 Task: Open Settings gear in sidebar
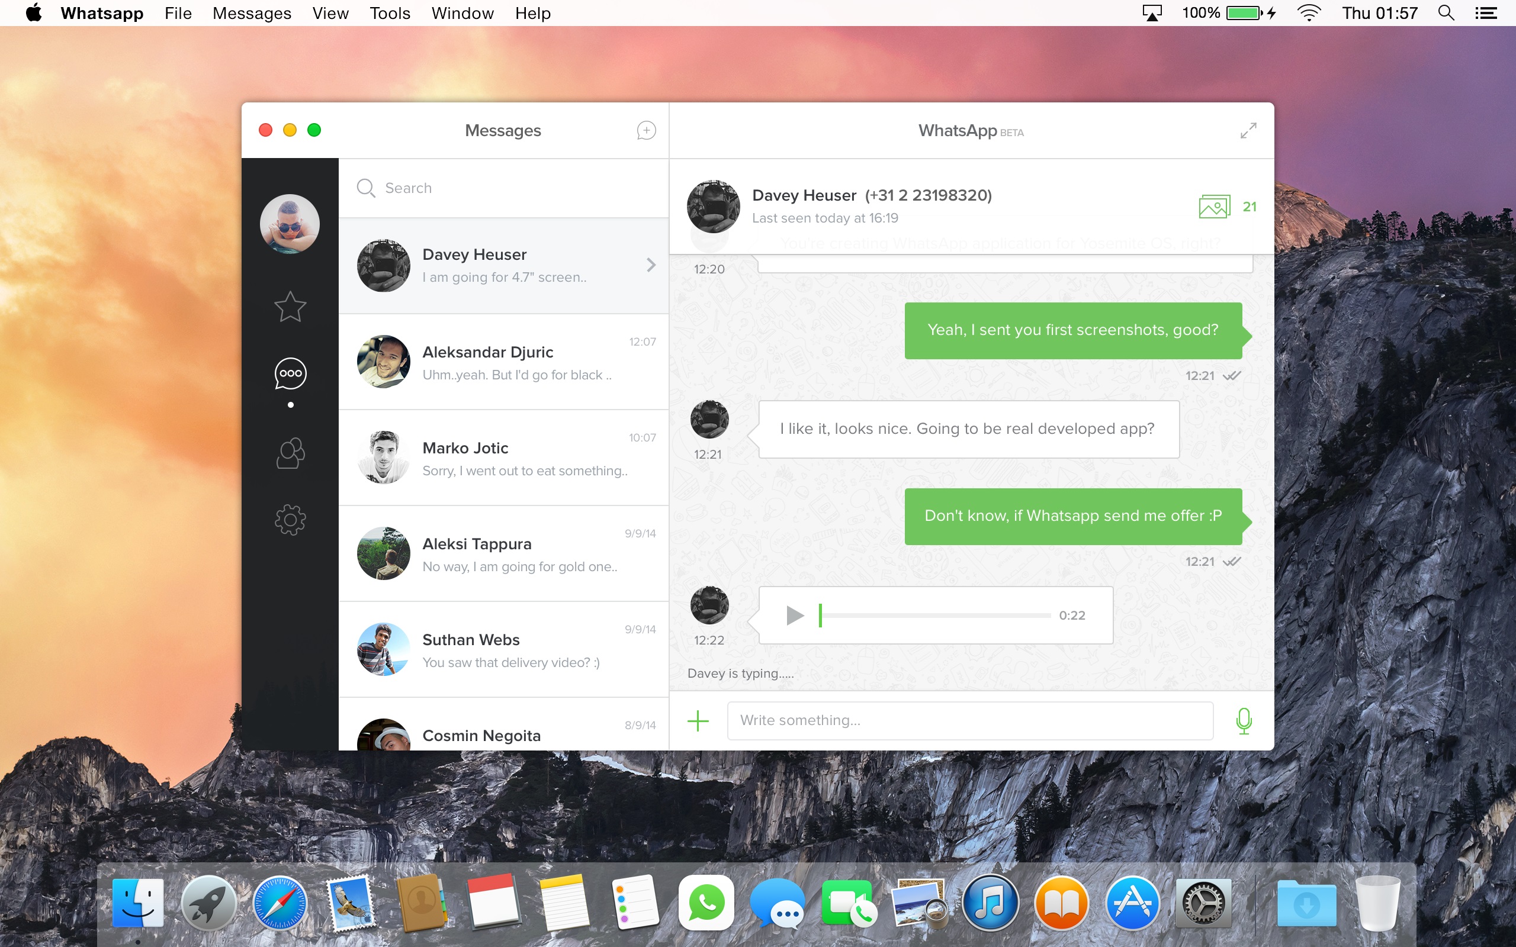(x=290, y=520)
